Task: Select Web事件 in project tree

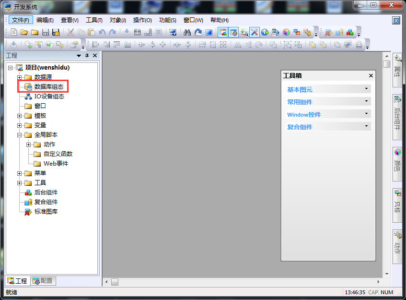Action: point(56,164)
